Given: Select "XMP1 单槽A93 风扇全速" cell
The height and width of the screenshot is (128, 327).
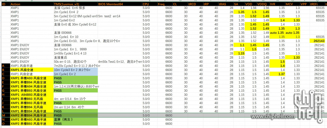Looking at the screenshot, I should 32,78.
